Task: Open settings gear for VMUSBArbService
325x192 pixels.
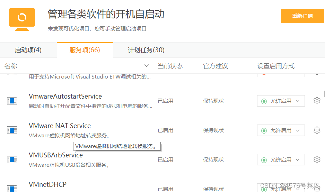Action: pos(317,159)
